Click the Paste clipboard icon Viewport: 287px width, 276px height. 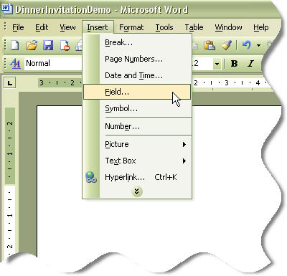tap(210, 45)
